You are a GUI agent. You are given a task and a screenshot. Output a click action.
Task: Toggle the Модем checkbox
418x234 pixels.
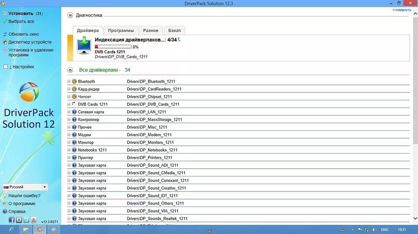(69, 134)
